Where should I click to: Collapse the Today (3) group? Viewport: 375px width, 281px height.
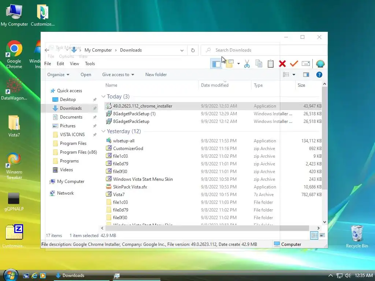103,97
